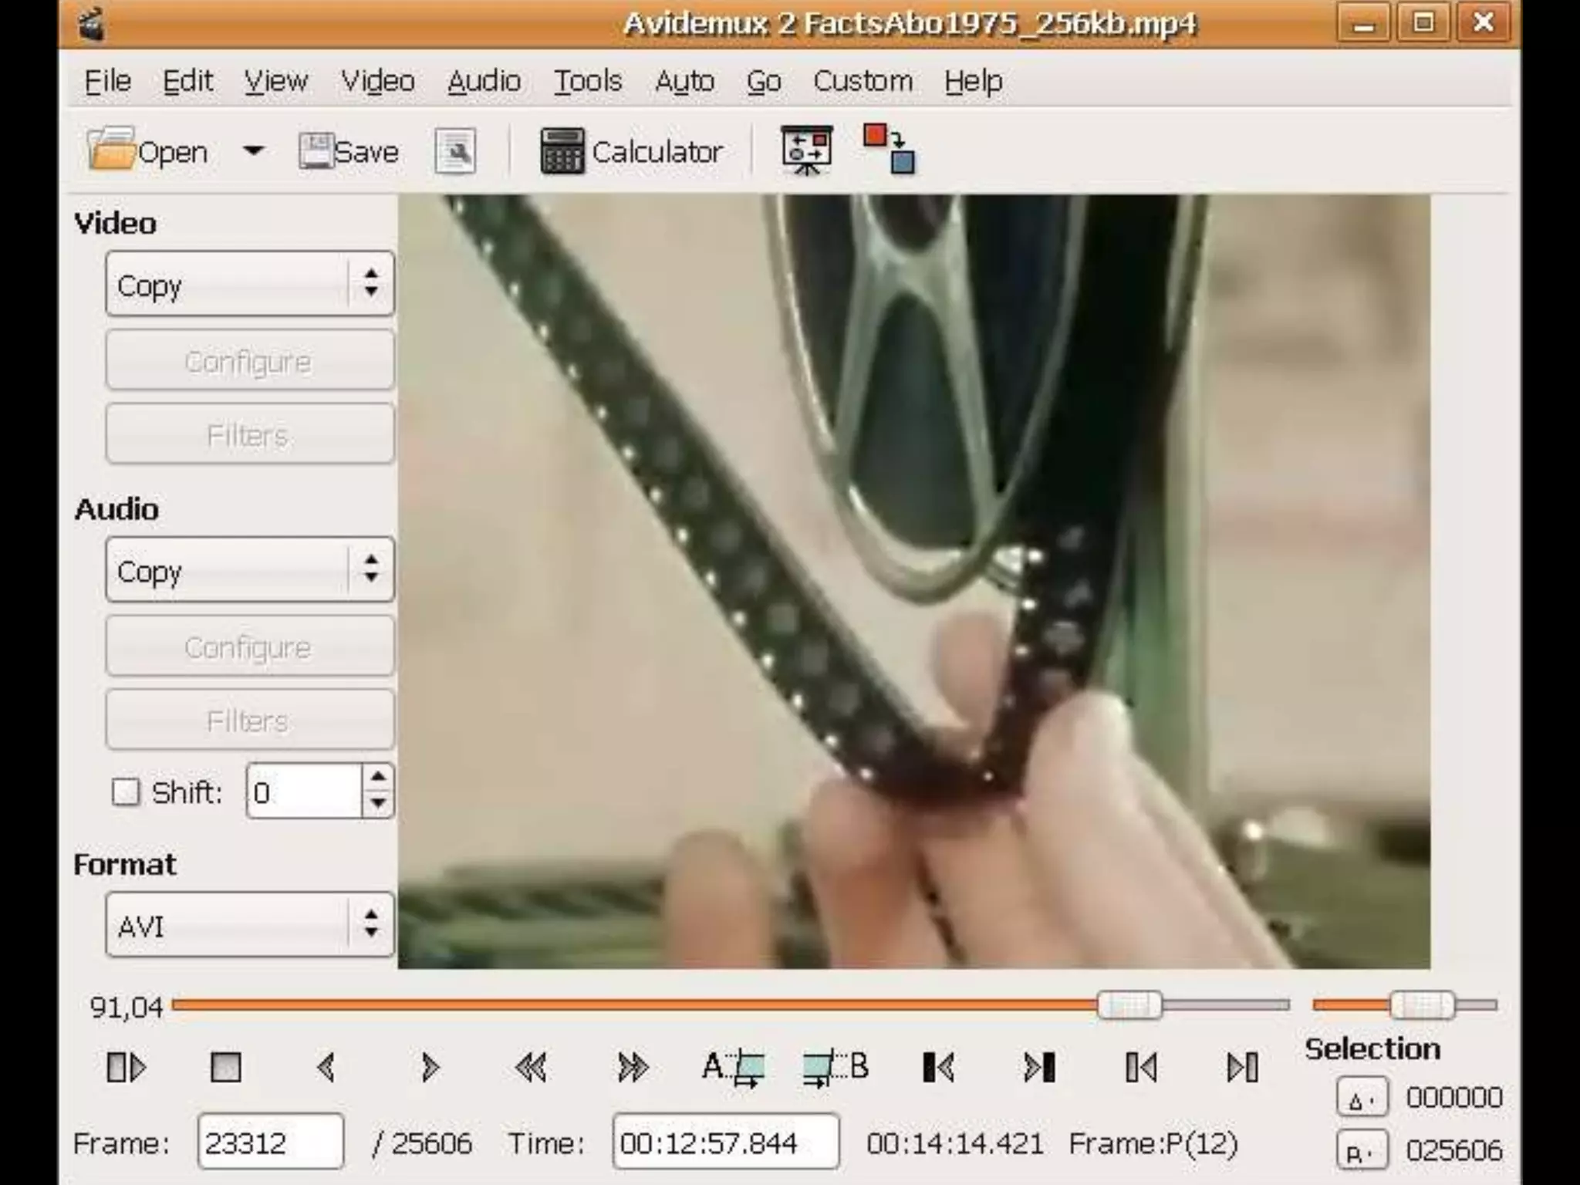Enable the audio Shift checkbox
This screenshot has height=1185, width=1580.
click(x=126, y=792)
